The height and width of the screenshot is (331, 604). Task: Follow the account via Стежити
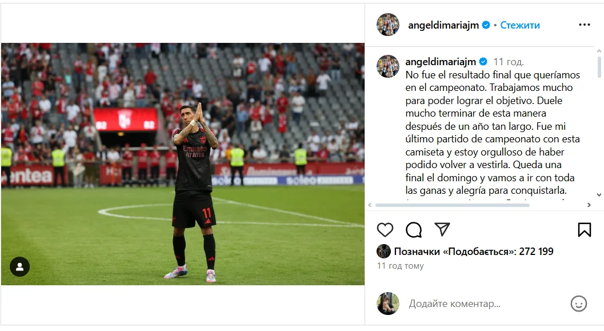(x=520, y=25)
